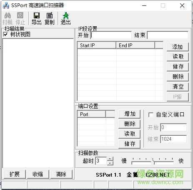Click the Port column header
This screenshot has width=193, height=190.
coord(91,114)
